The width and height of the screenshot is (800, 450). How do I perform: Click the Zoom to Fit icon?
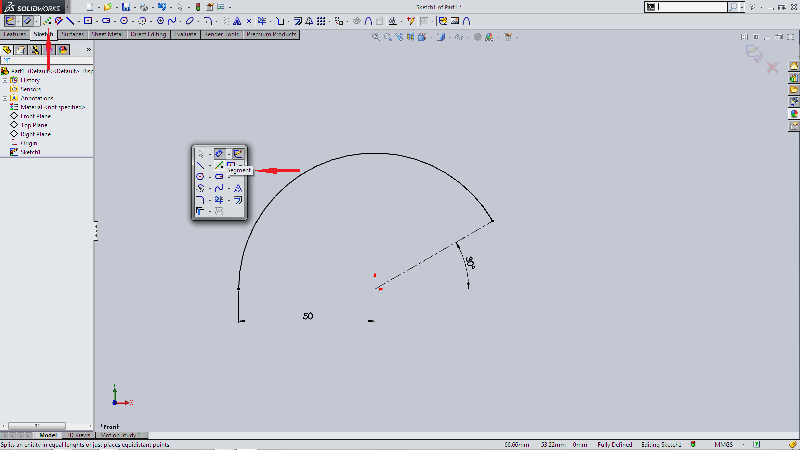coord(376,37)
